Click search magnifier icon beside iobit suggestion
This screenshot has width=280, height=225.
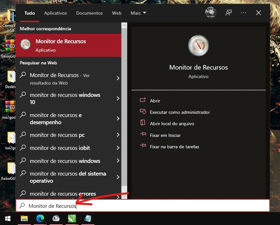pos(23,148)
